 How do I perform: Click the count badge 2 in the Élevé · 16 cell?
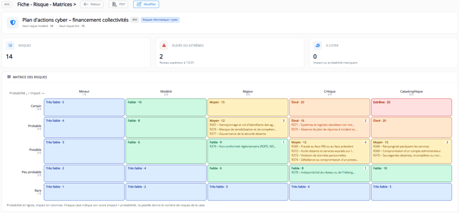(x=365, y=120)
